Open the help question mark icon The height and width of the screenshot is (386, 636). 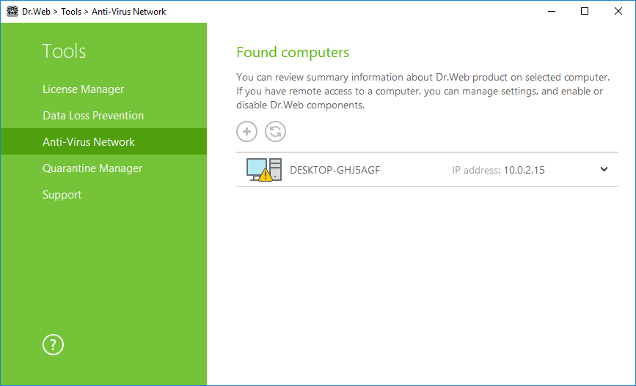pyautogui.click(x=53, y=345)
